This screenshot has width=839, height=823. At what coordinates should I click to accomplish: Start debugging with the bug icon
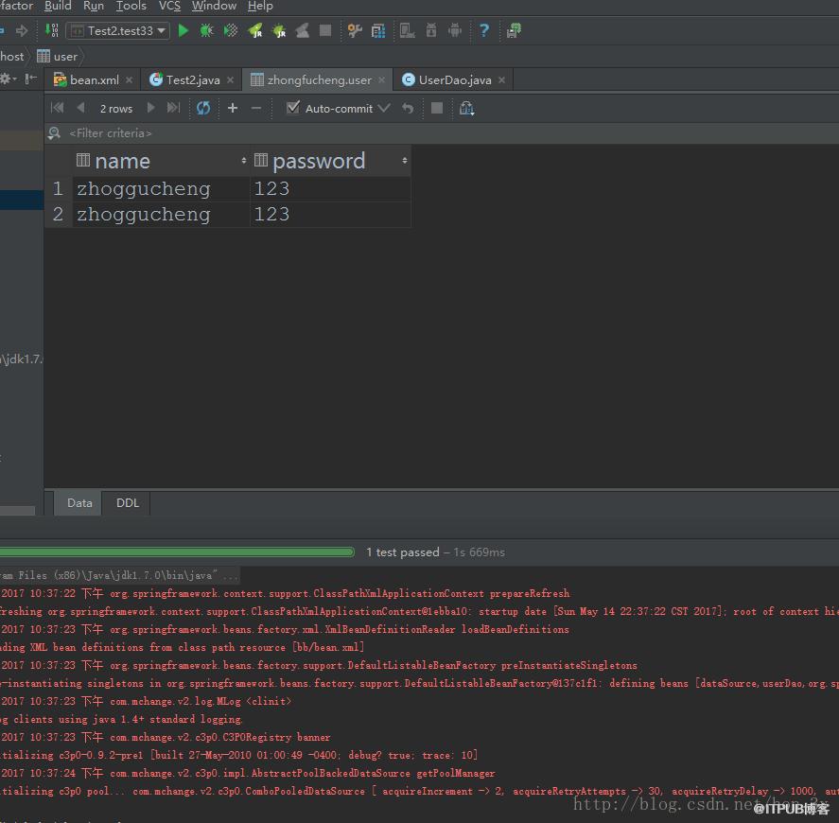click(x=206, y=30)
